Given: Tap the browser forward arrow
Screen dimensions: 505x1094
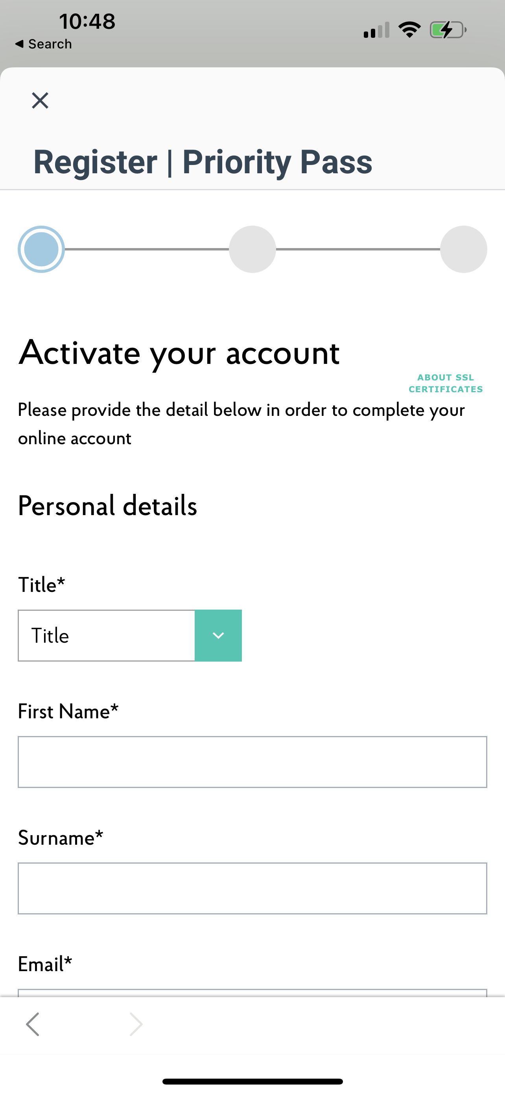Looking at the screenshot, I should pyautogui.click(x=136, y=1024).
